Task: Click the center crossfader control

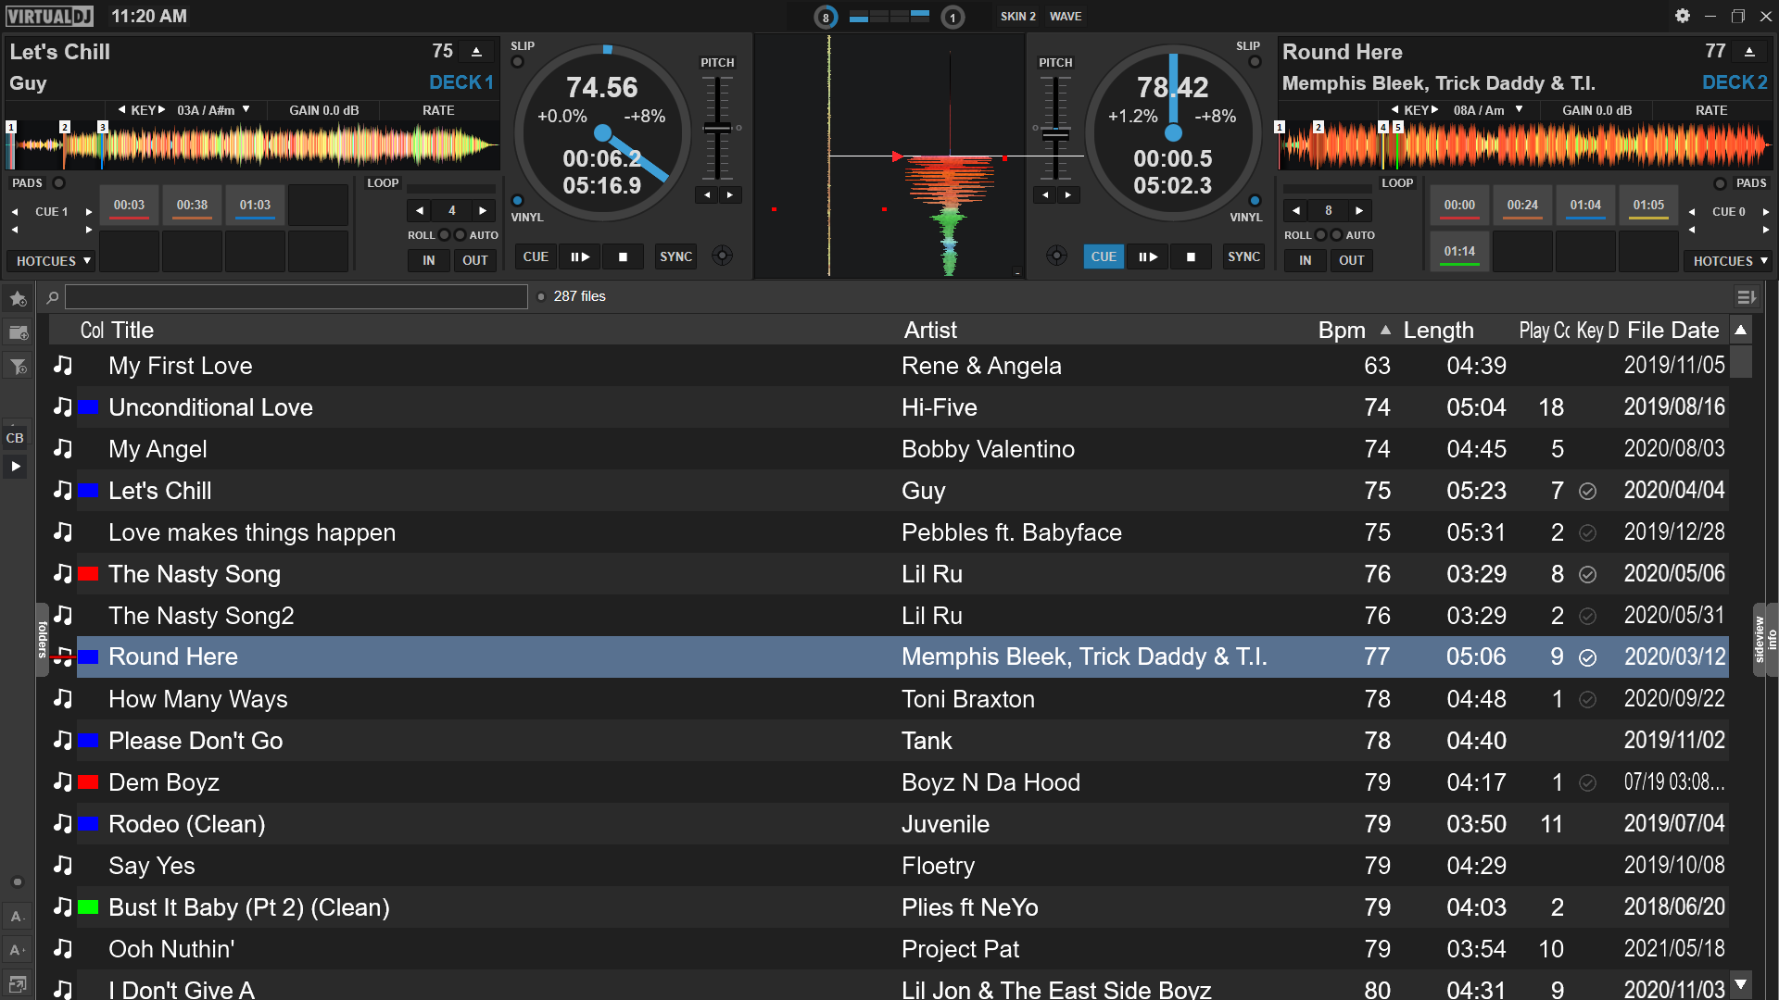Action: click(889, 17)
